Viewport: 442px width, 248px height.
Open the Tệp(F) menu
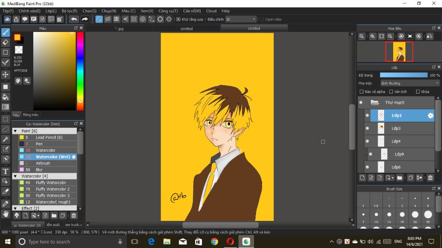[8, 11]
